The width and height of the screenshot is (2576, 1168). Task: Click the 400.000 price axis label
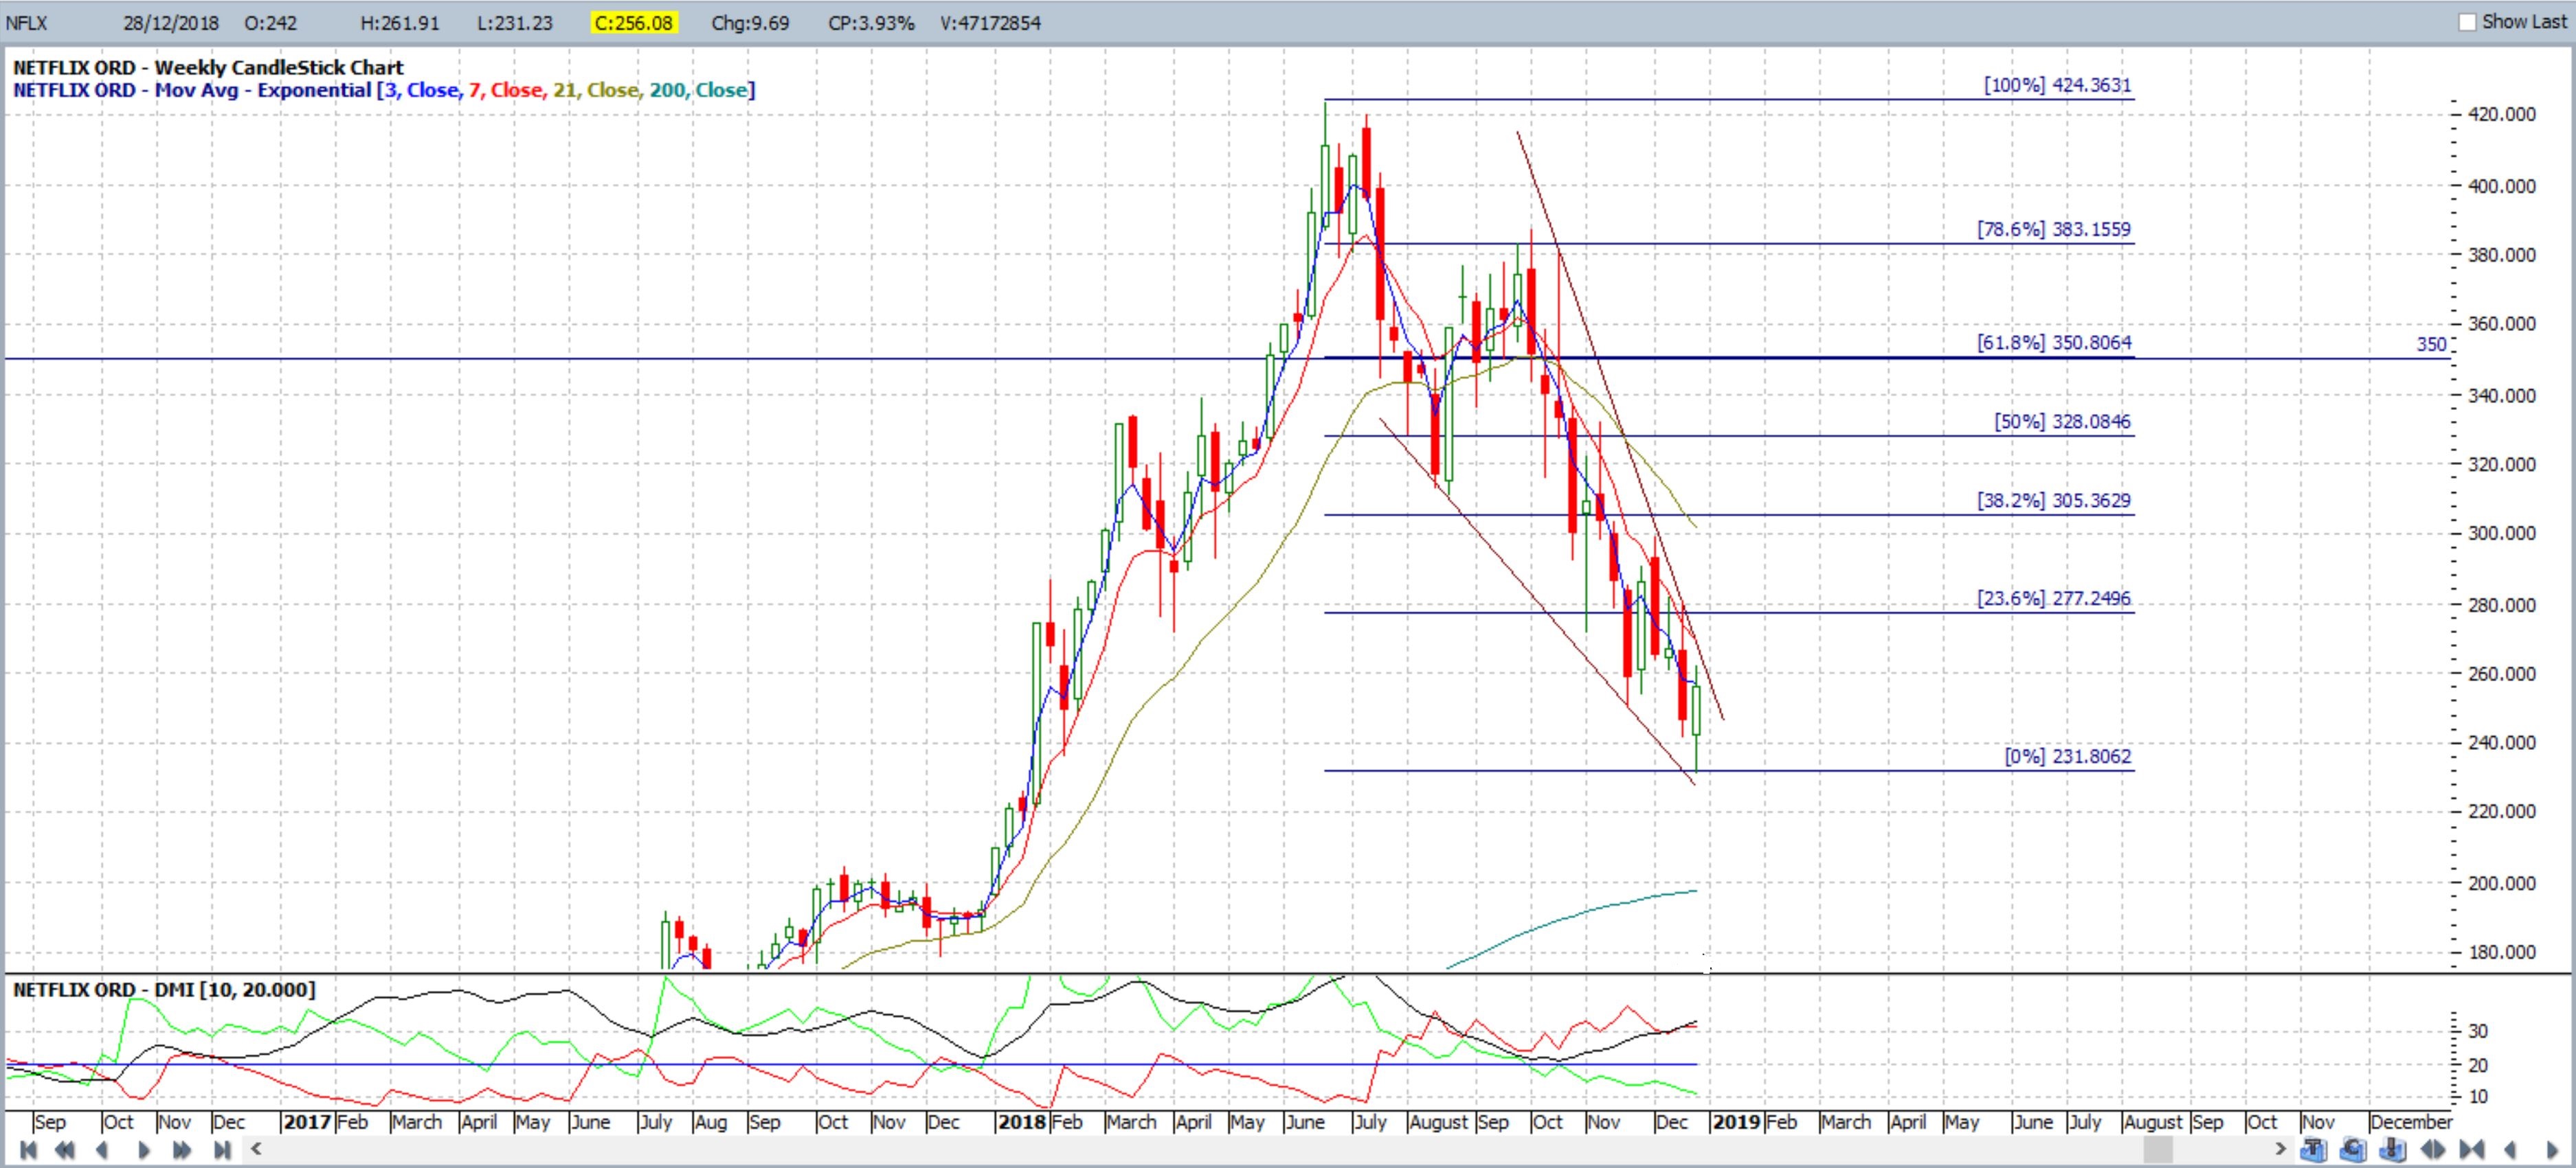pos(2502,186)
